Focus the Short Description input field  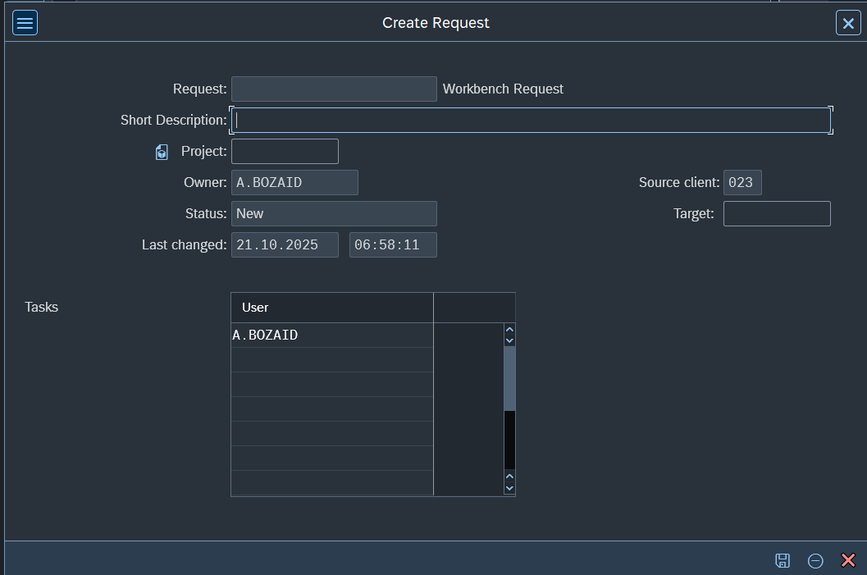tap(531, 121)
